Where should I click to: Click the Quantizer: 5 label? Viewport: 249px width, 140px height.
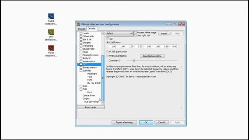[x=114, y=61]
